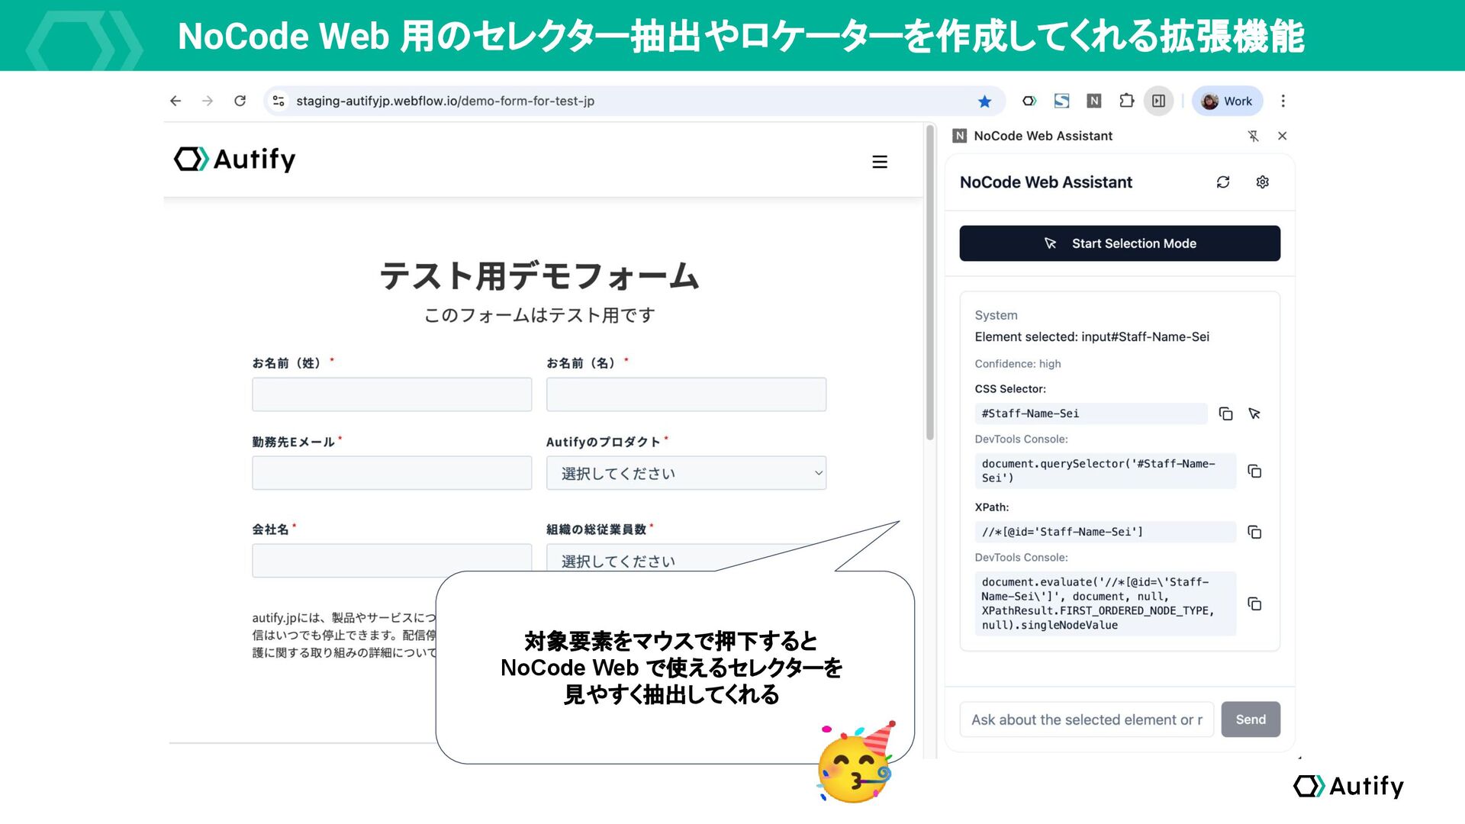Image resolution: width=1465 pixels, height=824 pixels.
Task: Unpin the NoCode Web Assistant side panel
Action: (x=1253, y=136)
